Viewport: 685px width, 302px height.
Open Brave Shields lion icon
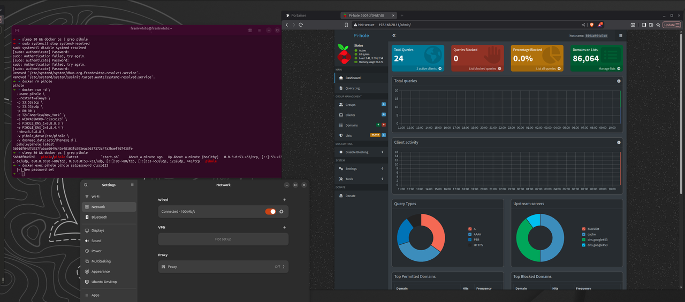point(592,25)
